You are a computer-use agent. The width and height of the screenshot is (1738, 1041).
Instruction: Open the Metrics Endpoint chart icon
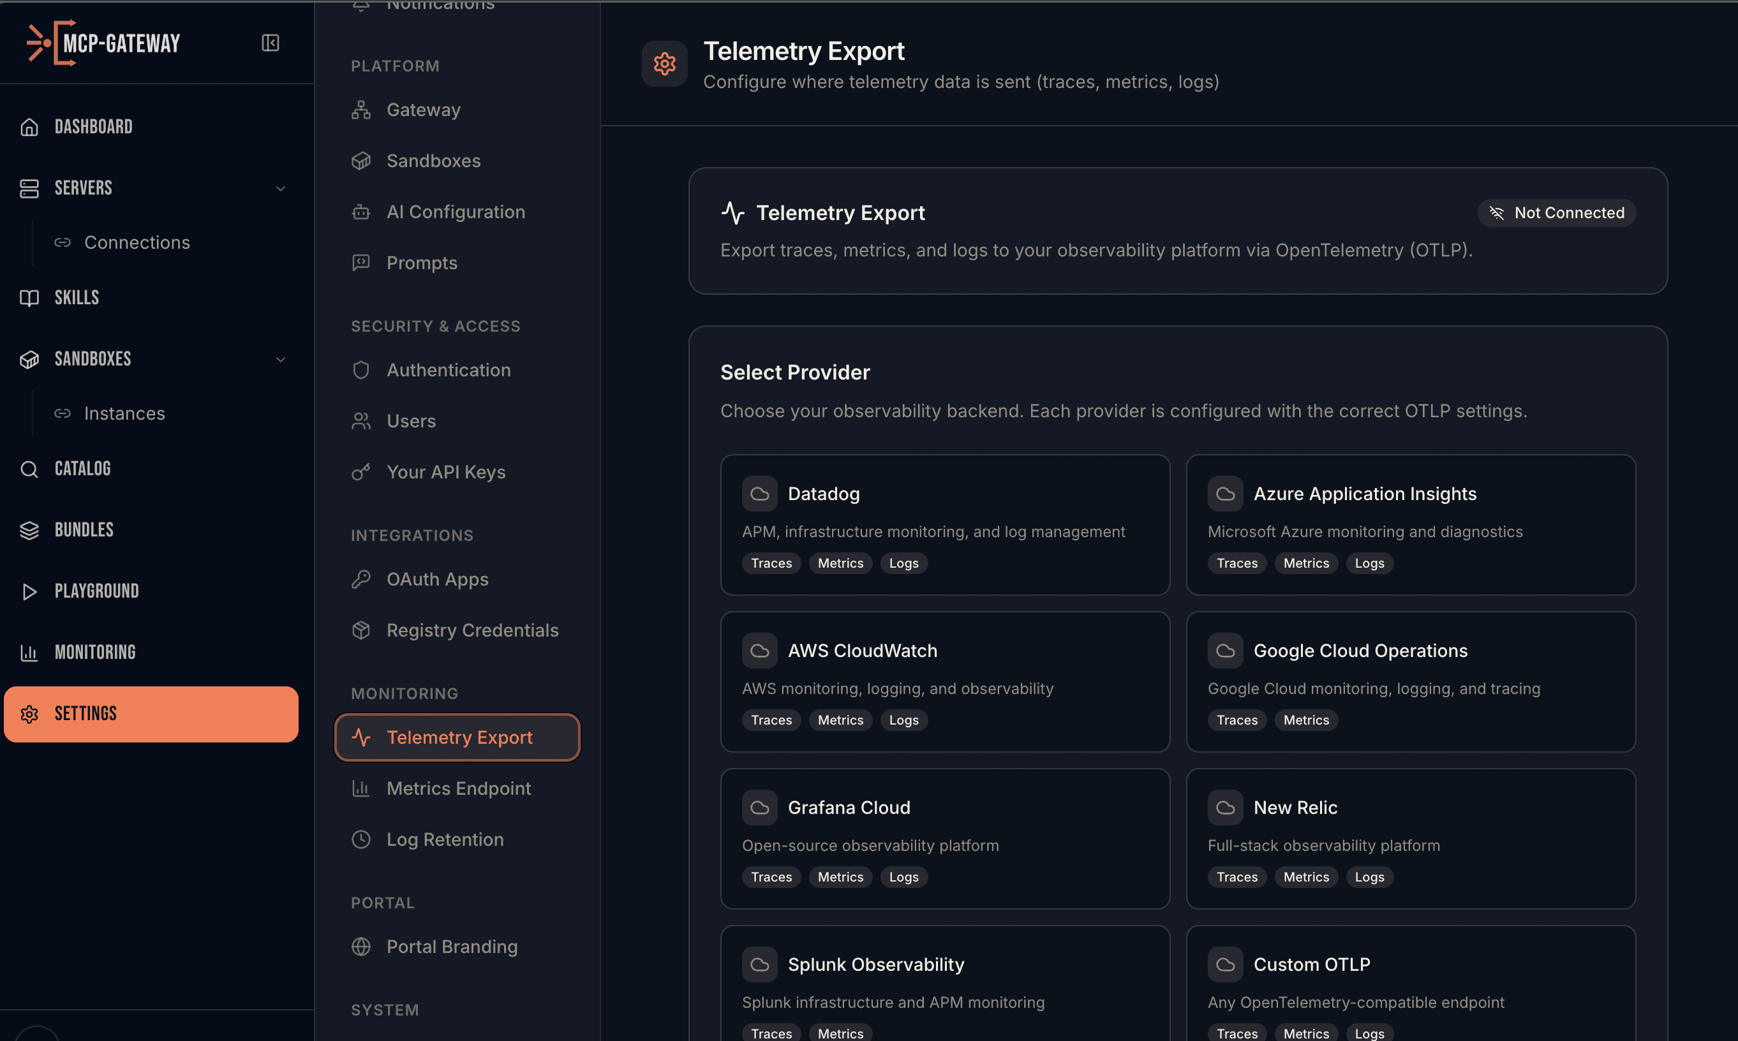[x=360, y=788]
